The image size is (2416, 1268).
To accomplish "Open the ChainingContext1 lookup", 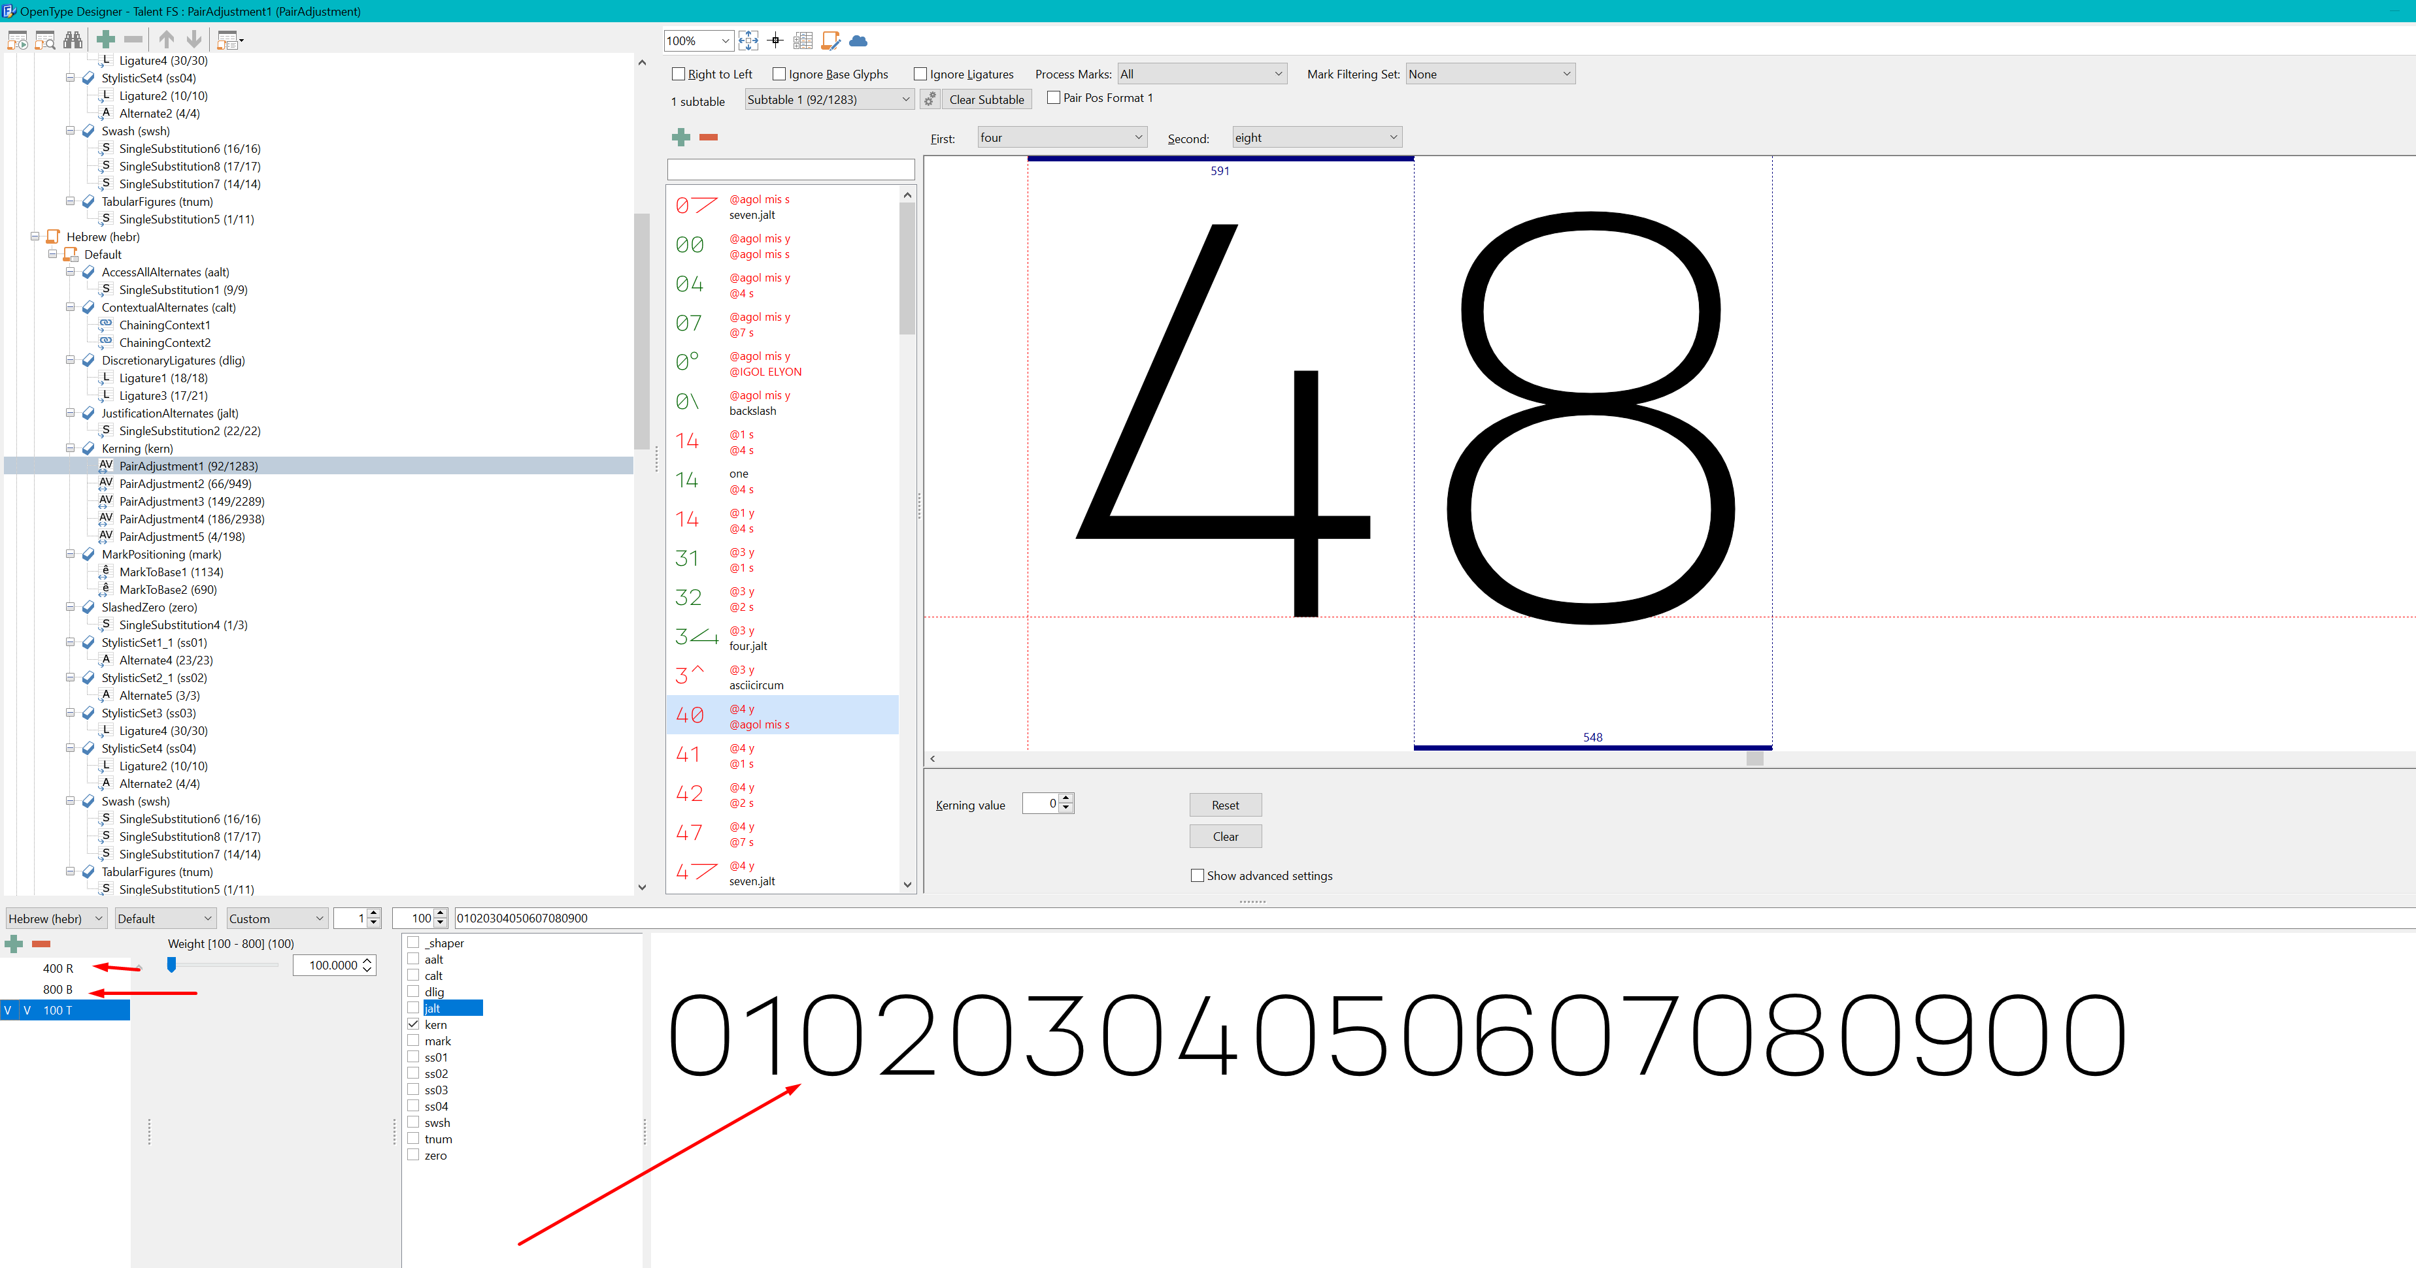I will point(164,325).
